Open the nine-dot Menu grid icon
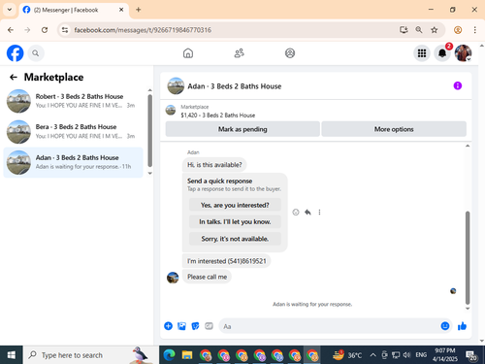The image size is (485, 364). tap(422, 53)
